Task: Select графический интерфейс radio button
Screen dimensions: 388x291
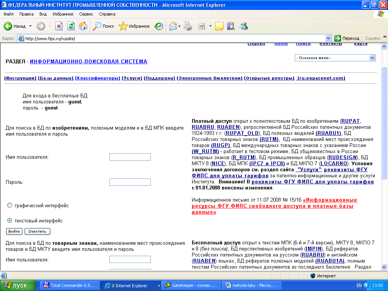Action: click(9, 205)
